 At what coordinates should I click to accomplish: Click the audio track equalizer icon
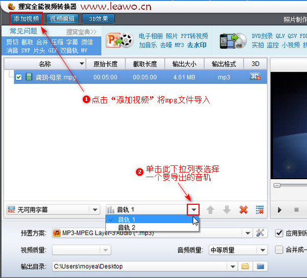(111, 210)
